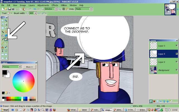
Task: Click the More >> button in Colors
Action: (x=29, y=67)
